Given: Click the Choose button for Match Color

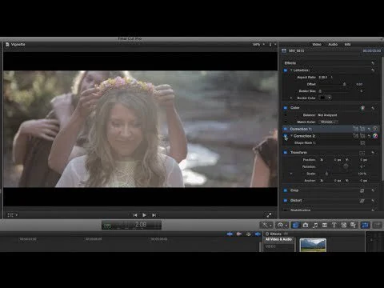Looking at the screenshot, I should (x=328, y=122).
